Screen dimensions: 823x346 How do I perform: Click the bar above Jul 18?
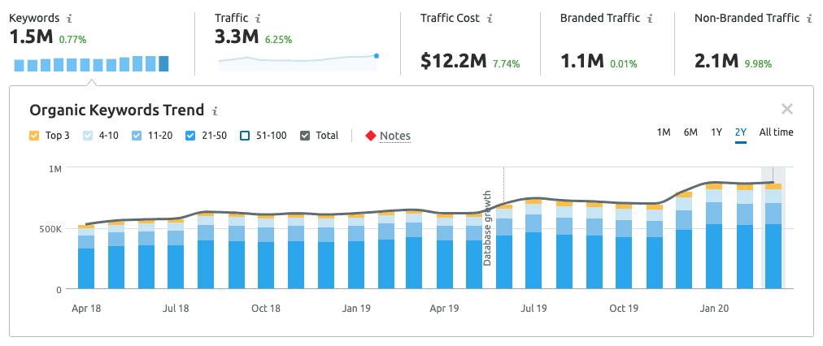[x=176, y=253]
